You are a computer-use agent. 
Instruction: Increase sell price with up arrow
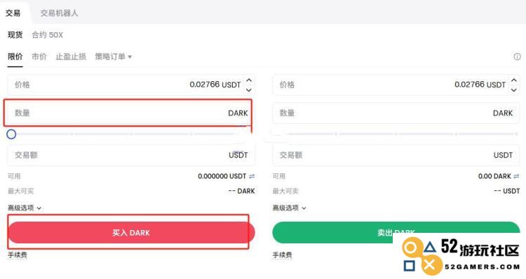(513, 80)
